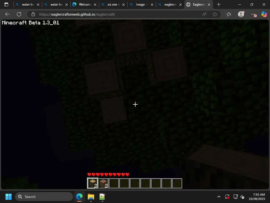Switch to the 'six one' tab
Screen dimensions: 270x203
[x=113, y=4]
